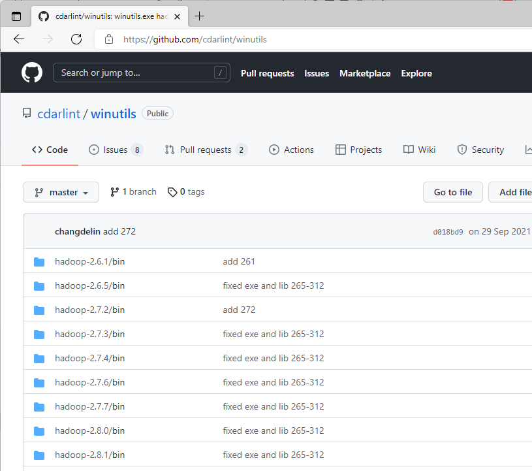Click author name changdelin
The width and height of the screenshot is (532, 471).
pyautogui.click(x=78, y=232)
